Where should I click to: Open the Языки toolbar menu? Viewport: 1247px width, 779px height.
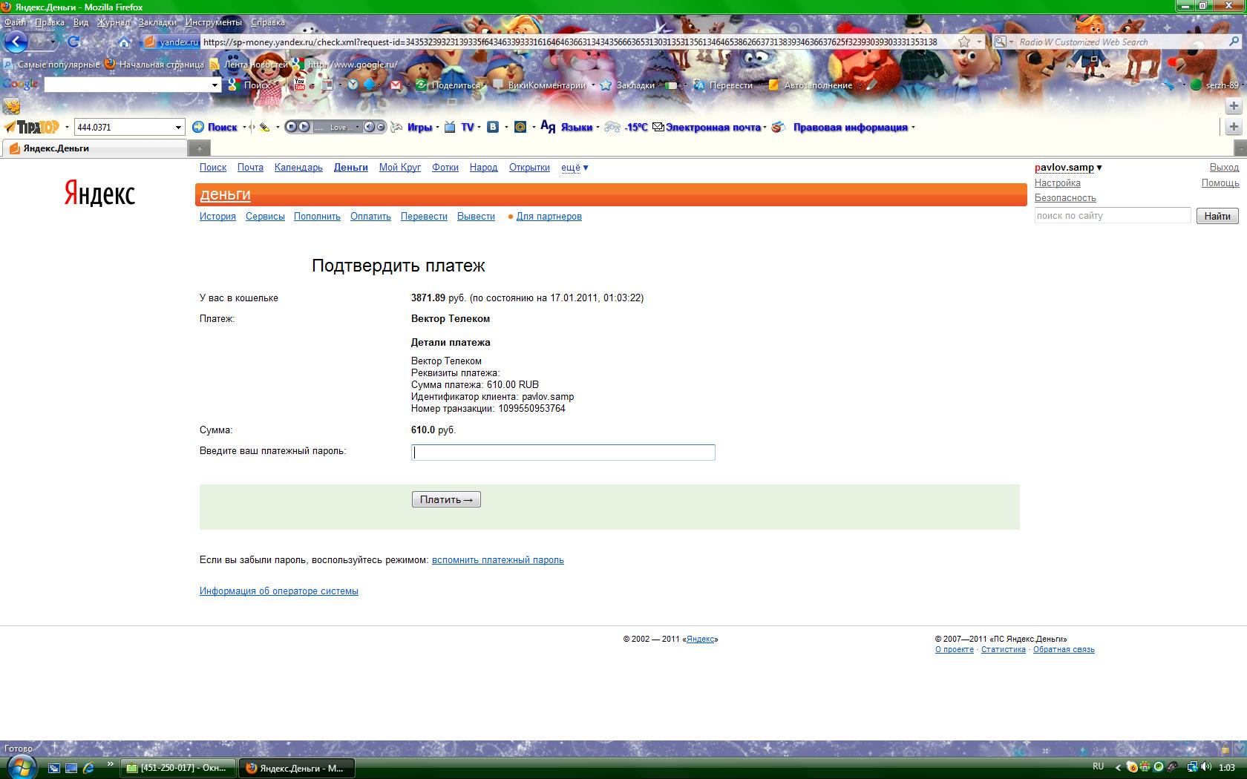point(568,127)
